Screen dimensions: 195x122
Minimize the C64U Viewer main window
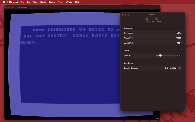[9, 7]
